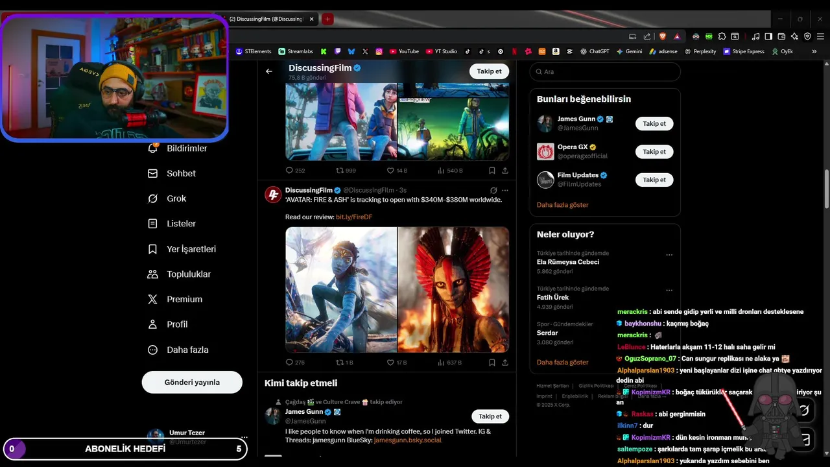830x467 pixels.
Task: Open the blue Na'vi image thumbnail
Action: pos(341,289)
